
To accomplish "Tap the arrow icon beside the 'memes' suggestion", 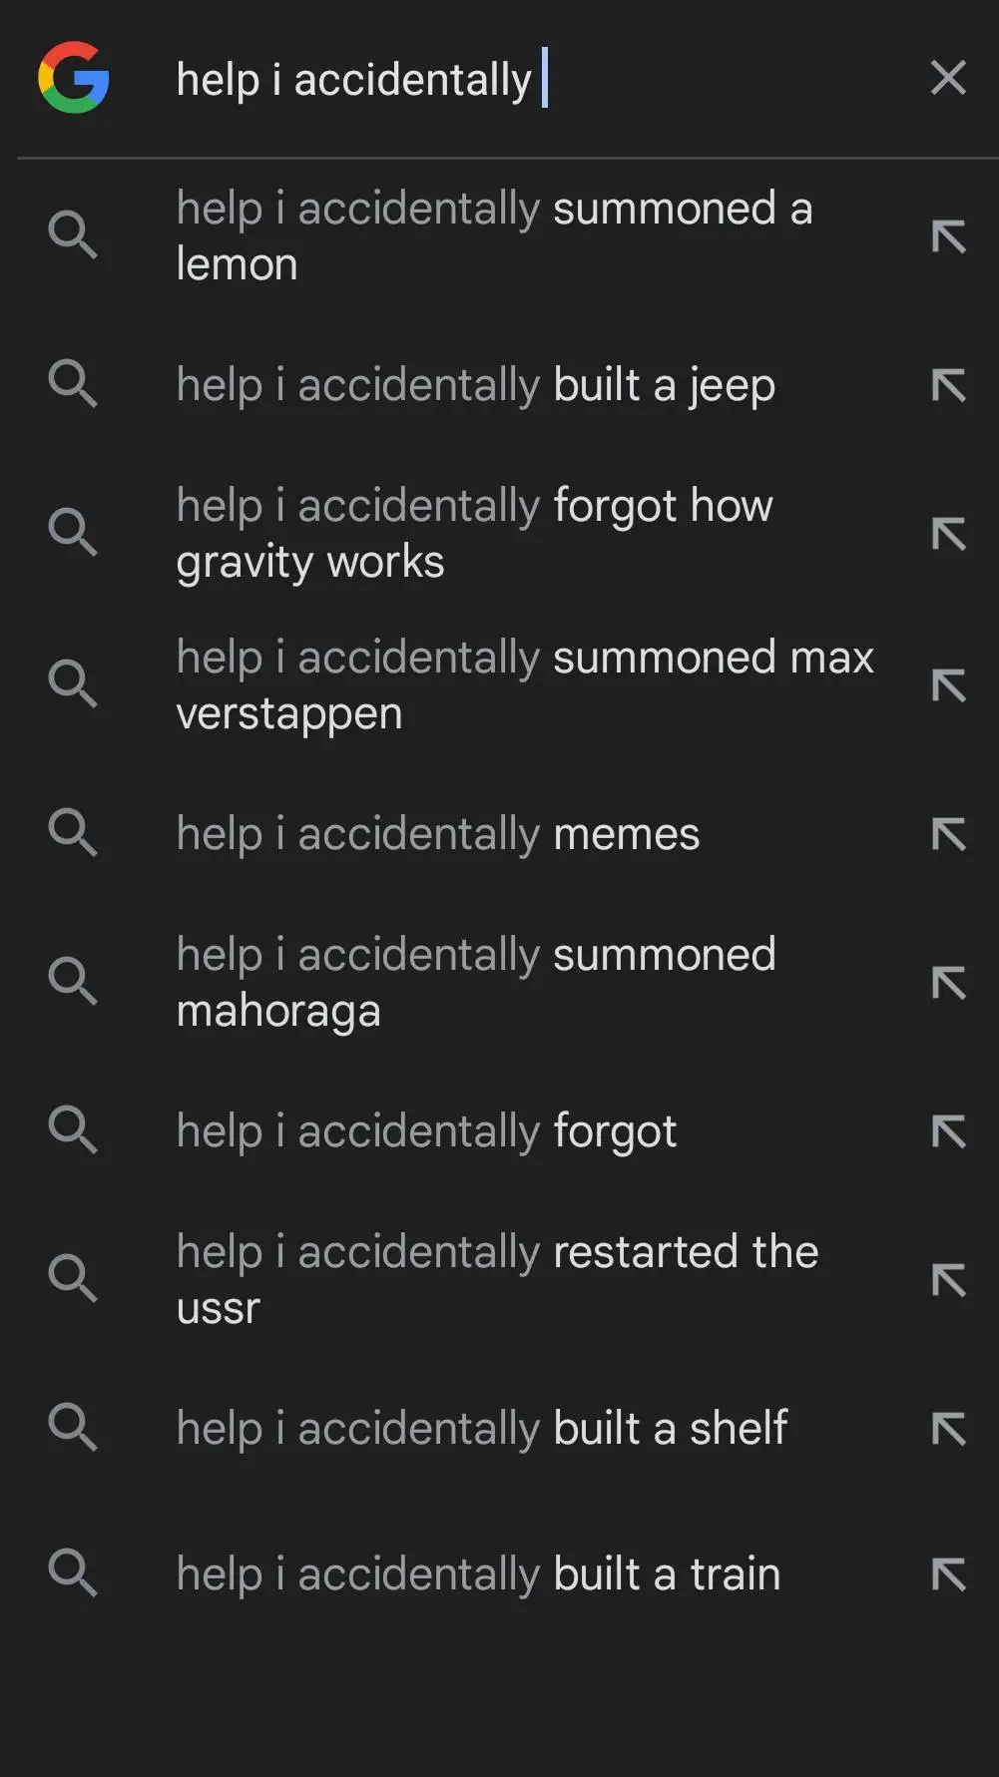I will click(948, 834).
